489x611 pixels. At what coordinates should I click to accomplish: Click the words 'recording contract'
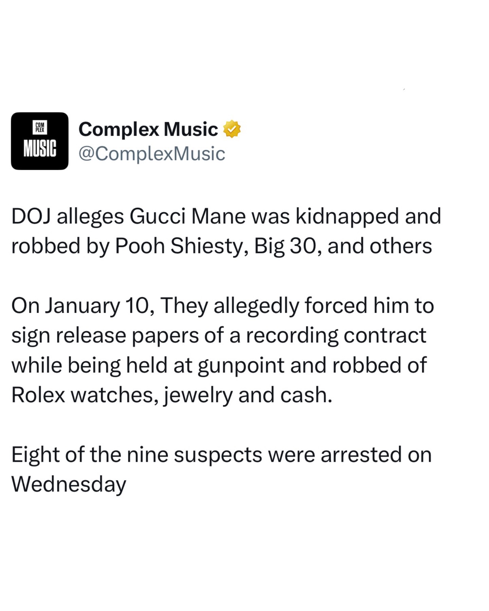click(336, 335)
